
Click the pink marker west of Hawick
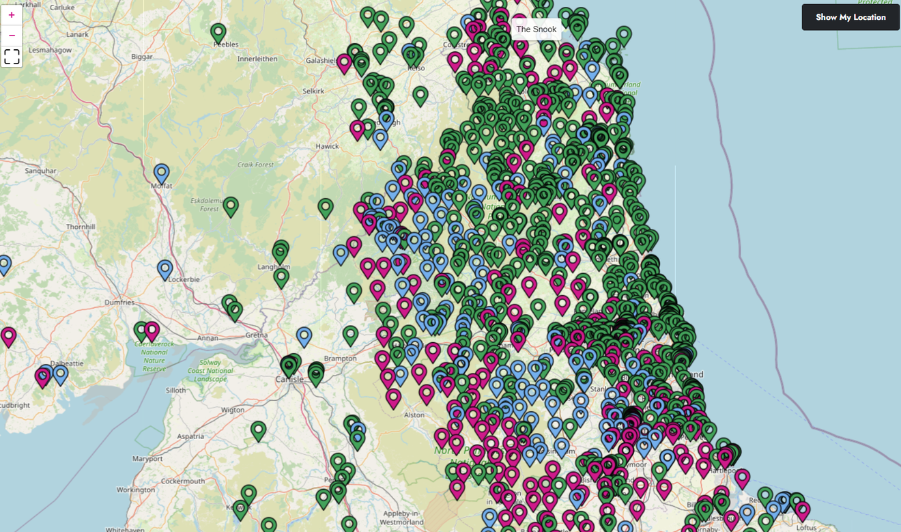(x=357, y=128)
